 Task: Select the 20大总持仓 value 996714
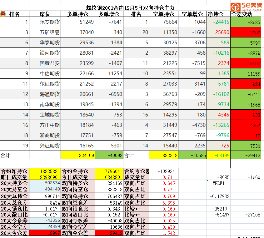pos(45,196)
